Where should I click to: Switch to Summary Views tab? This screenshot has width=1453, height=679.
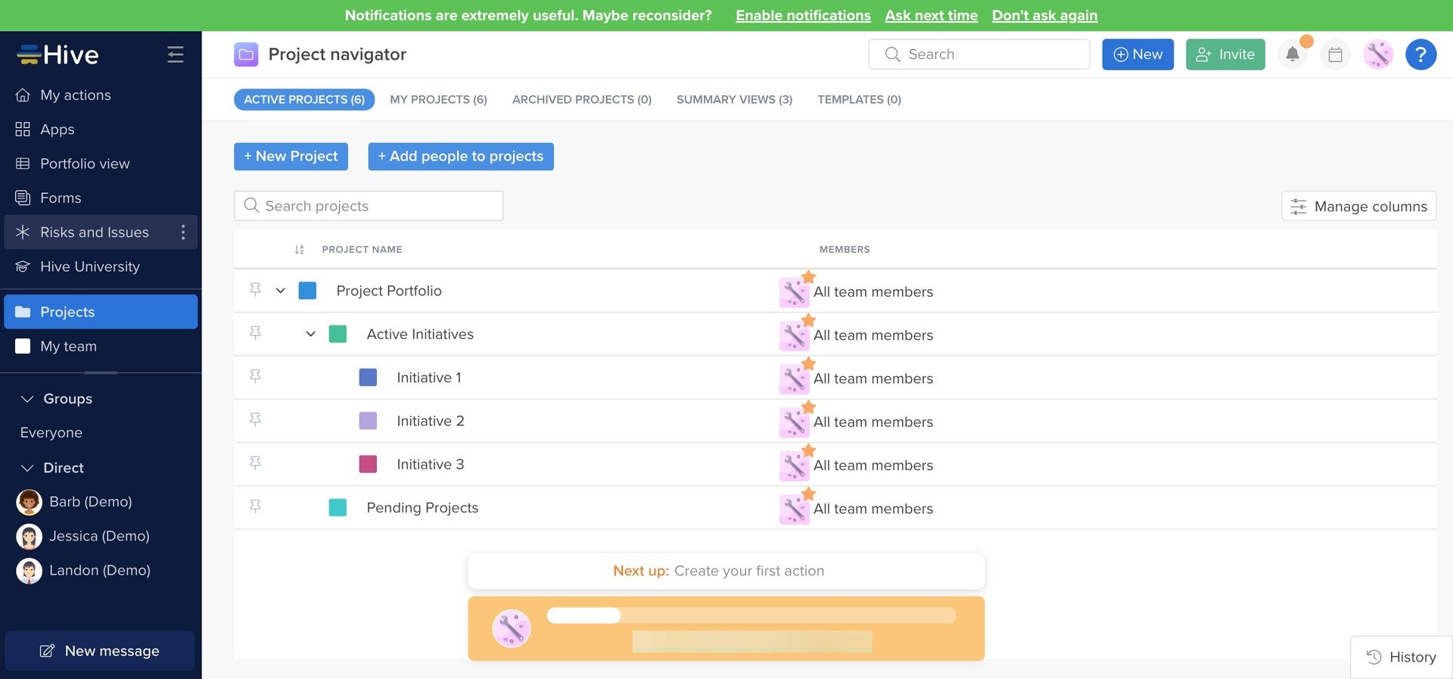pos(734,99)
